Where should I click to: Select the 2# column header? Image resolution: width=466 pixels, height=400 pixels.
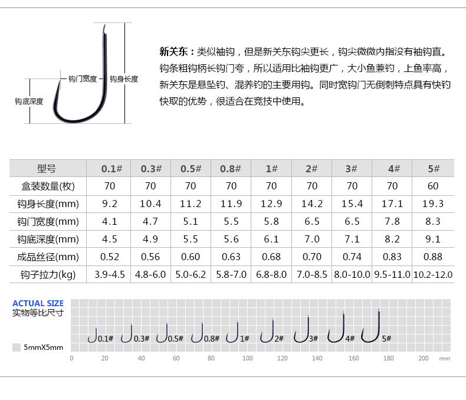pos(311,169)
